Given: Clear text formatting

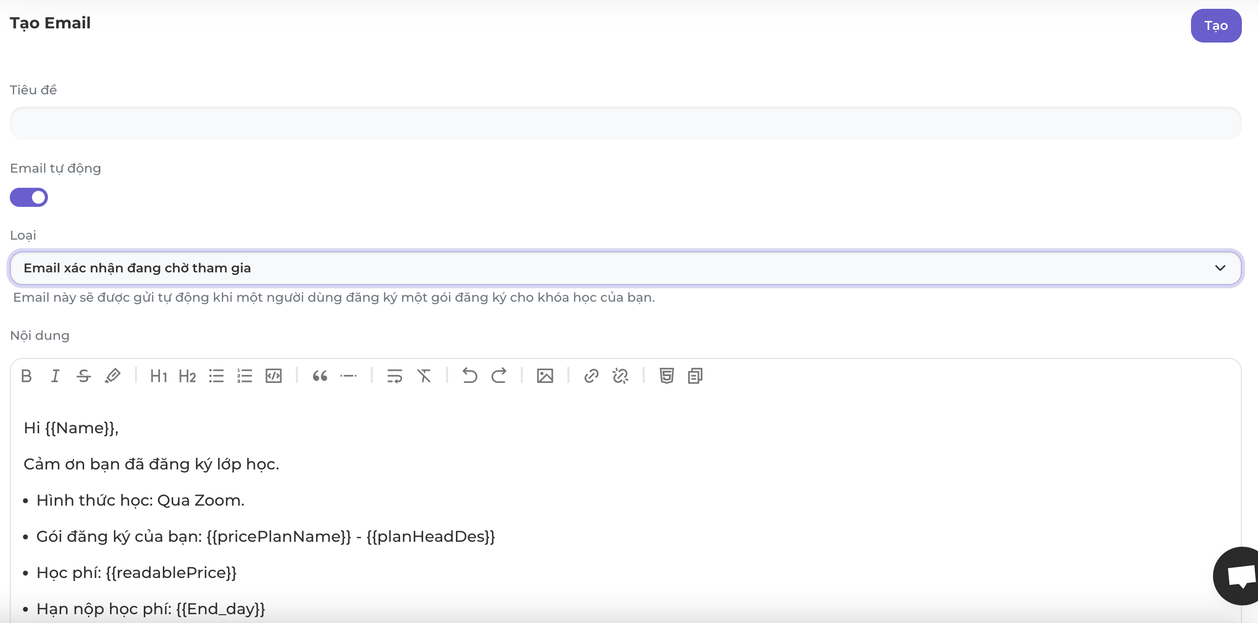Looking at the screenshot, I should coord(424,376).
